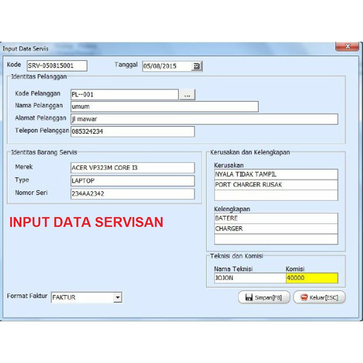The width and height of the screenshot is (363, 363).
Task: Click the Kode Pelanggan browse ellipsis button
Action: (187, 95)
